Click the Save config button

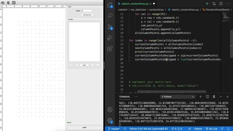tap(84, 65)
